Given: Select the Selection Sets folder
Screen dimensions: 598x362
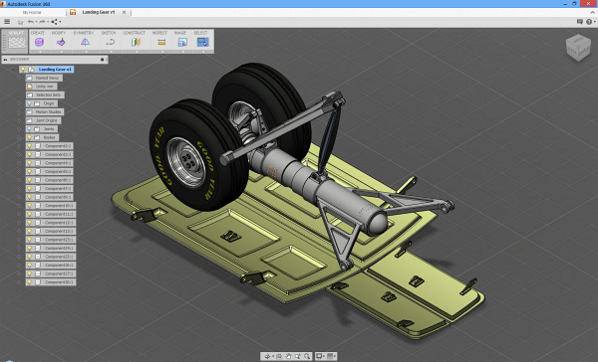Looking at the screenshot, I should [x=45, y=94].
